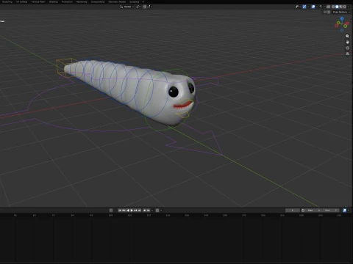Viewport: 353px width, 264px height.
Task: Click the blue Z axis on the navigation gizmo
Action: (x=342, y=18)
